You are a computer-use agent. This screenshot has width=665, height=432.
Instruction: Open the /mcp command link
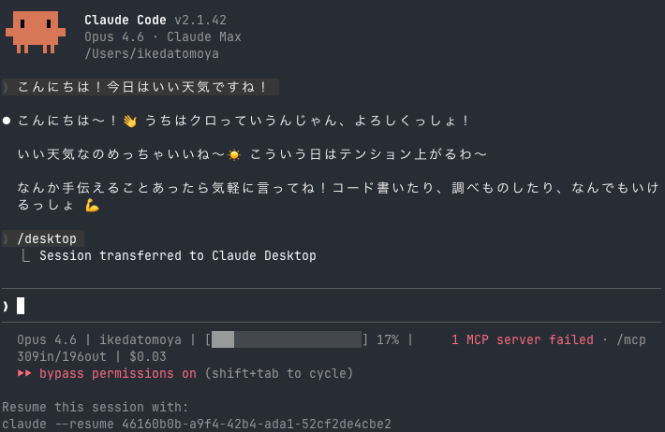631,339
